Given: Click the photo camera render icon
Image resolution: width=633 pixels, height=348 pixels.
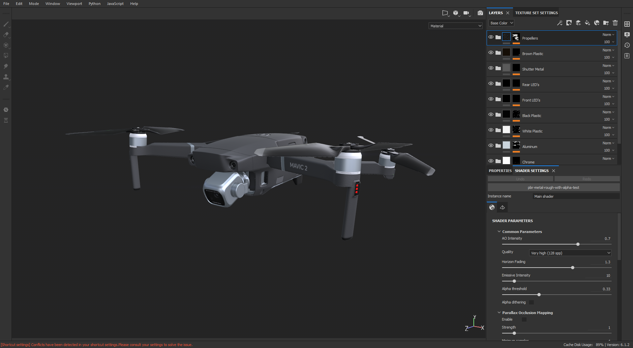Looking at the screenshot, I should click(480, 13).
